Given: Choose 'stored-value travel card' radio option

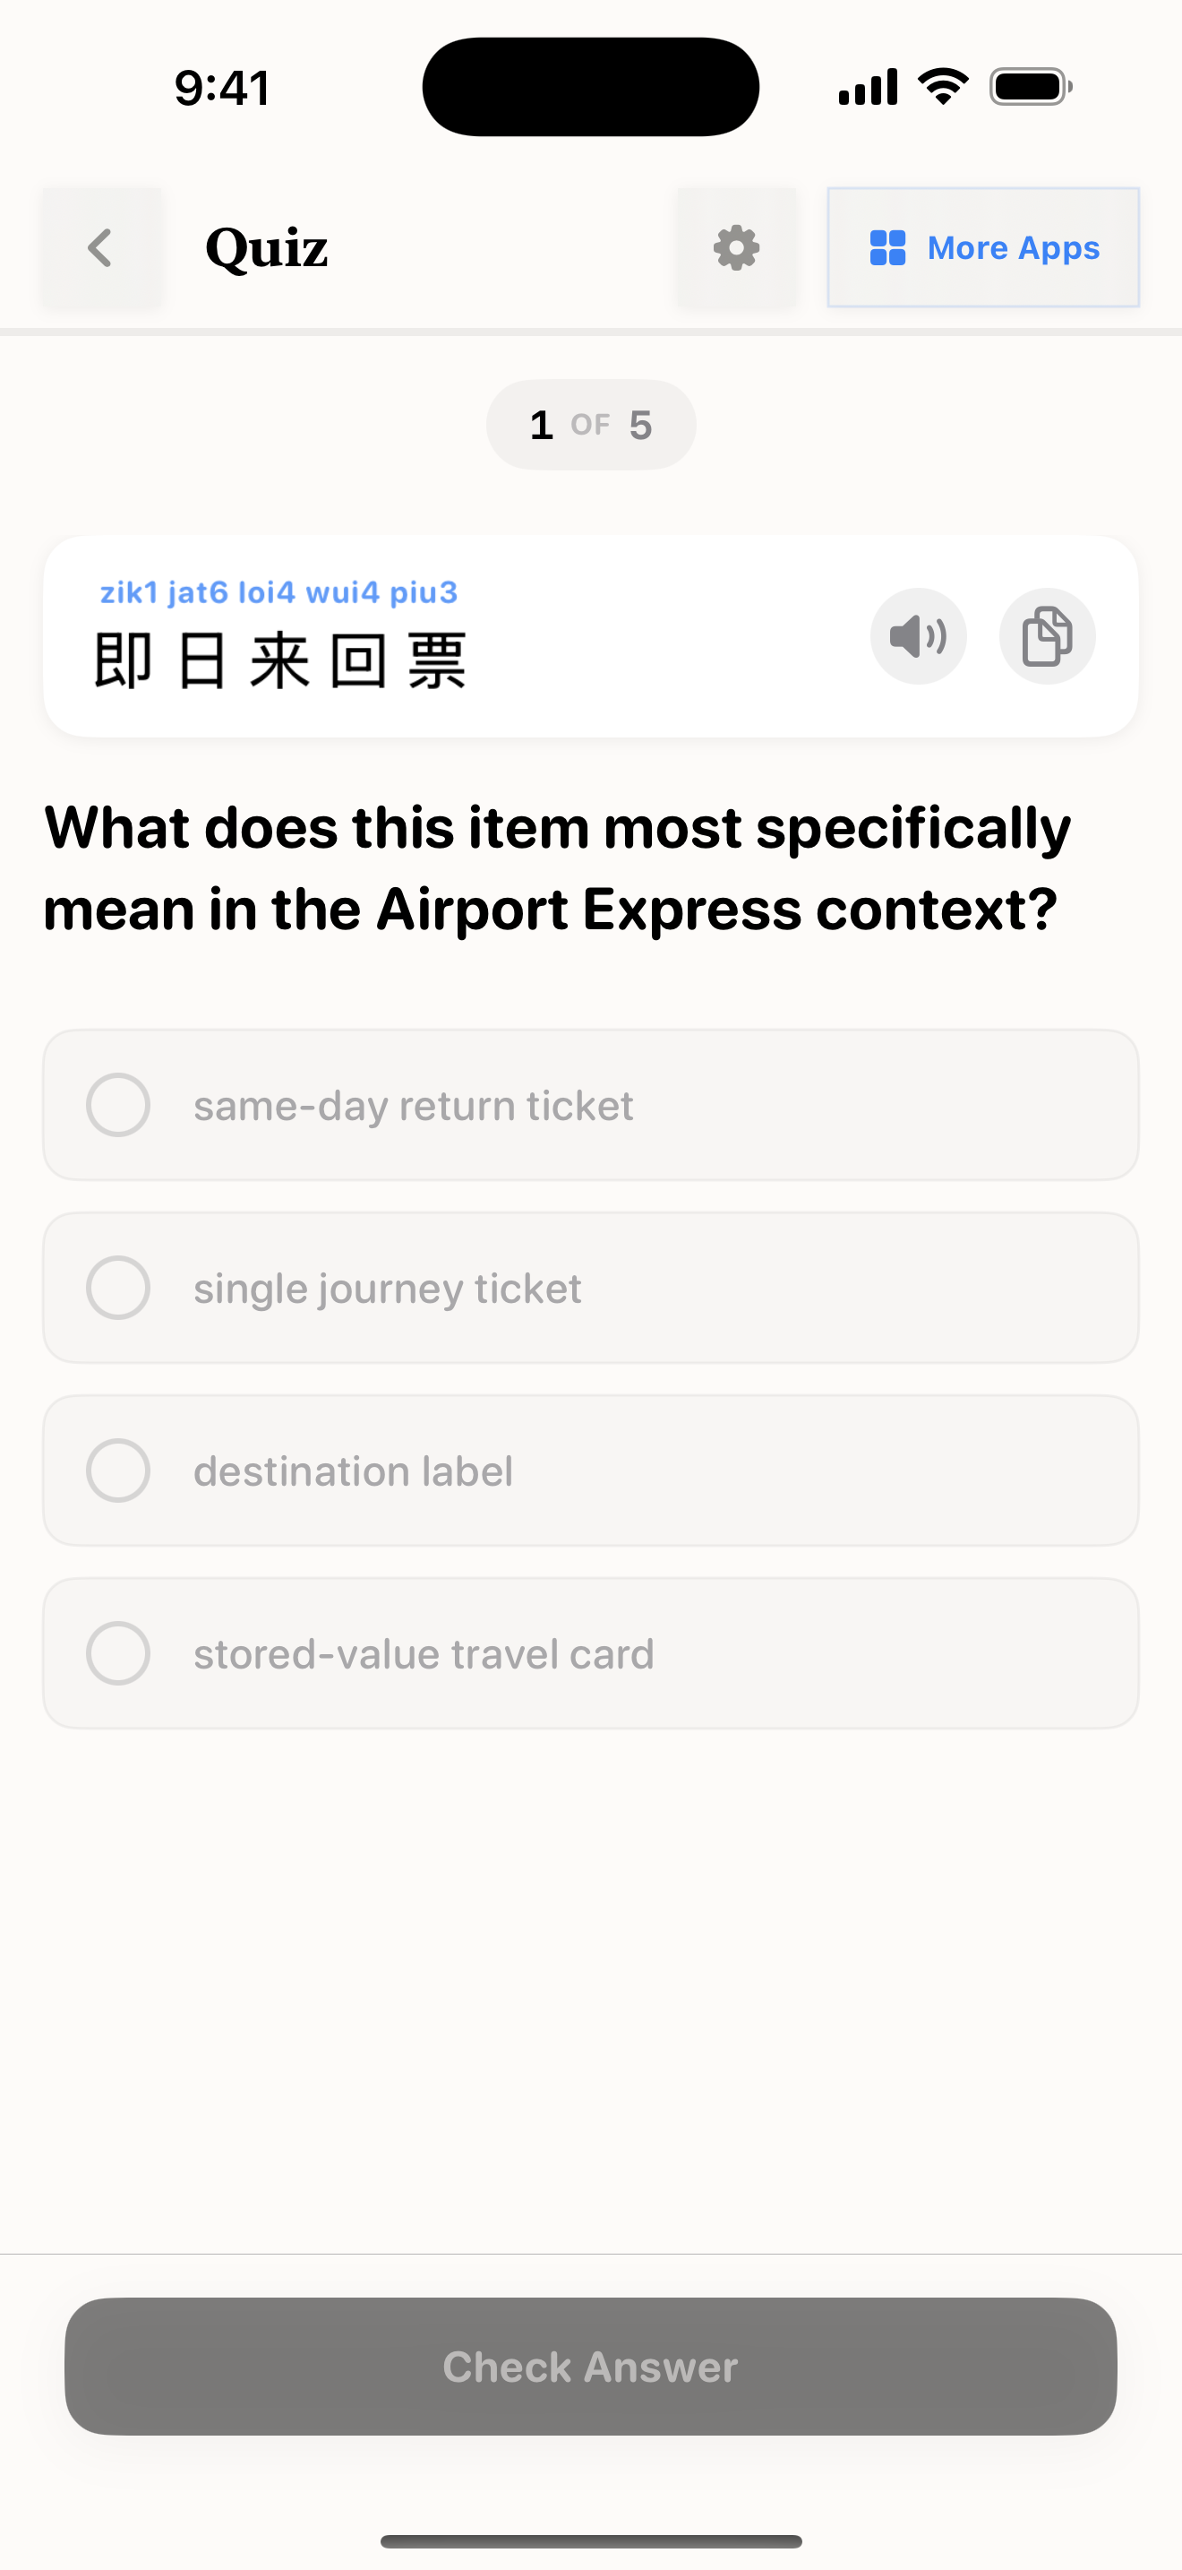Looking at the screenshot, I should pyautogui.click(x=118, y=1653).
